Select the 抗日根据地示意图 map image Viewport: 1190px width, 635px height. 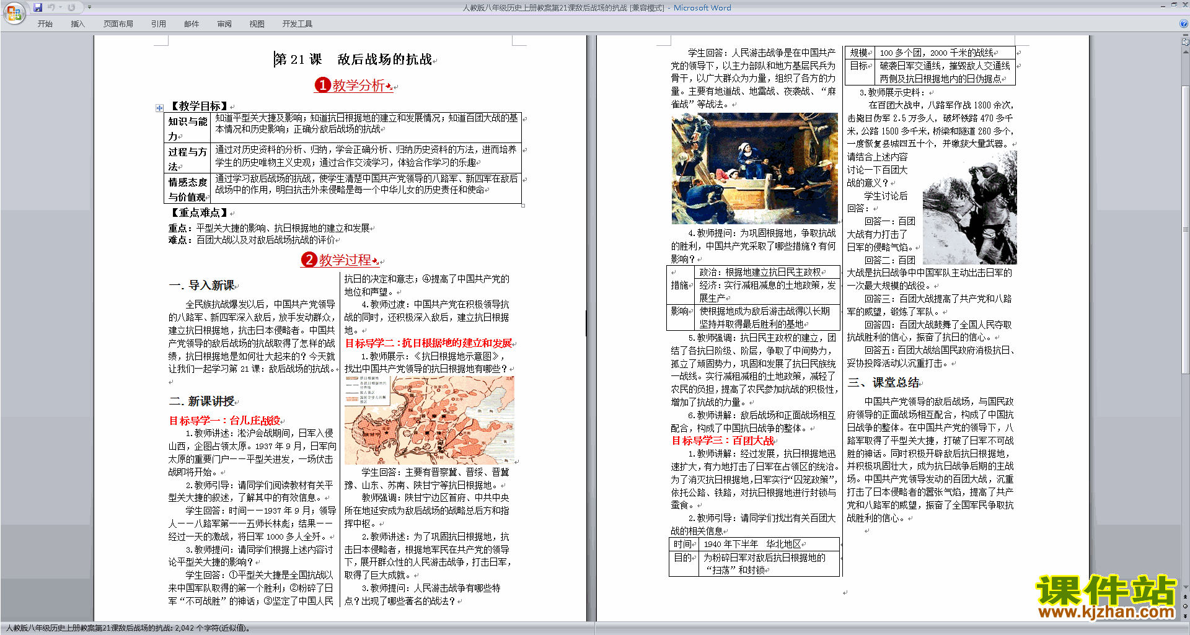(429, 420)
